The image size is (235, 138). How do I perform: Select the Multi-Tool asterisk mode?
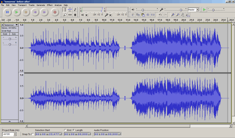coord(75,15)
